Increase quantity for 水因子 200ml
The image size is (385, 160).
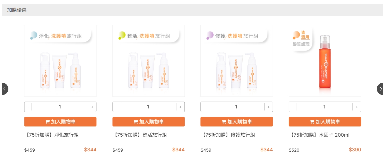pos(357,107)
